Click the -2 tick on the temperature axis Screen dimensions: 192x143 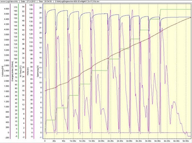pos(24,137)
